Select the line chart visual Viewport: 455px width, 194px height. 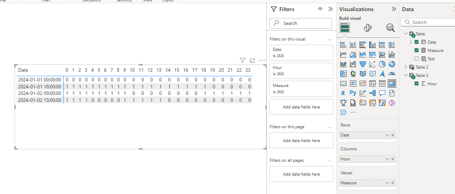tap(343, 54)
